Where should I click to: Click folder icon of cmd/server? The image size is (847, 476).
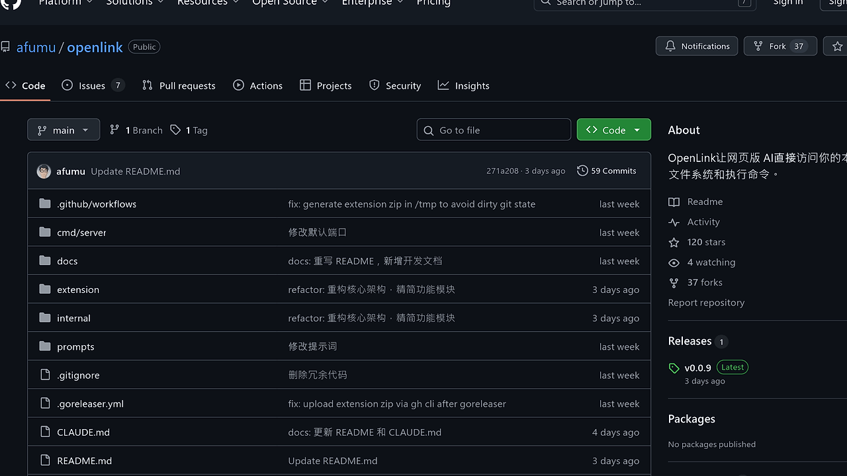(x=45, y=232)
